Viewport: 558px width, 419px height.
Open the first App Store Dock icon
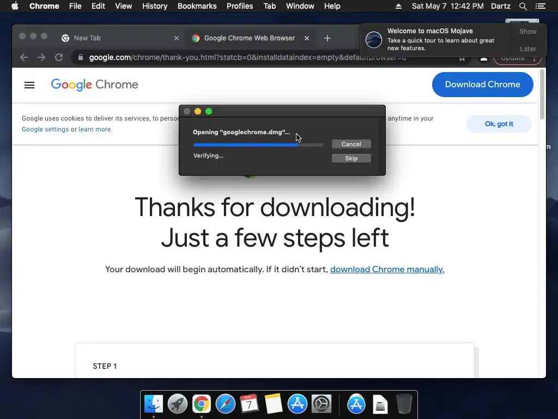click(297, 404)
